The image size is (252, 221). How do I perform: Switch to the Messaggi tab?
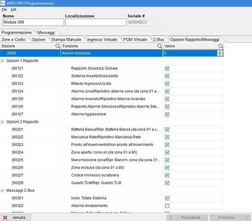click(x=46, y=33)
